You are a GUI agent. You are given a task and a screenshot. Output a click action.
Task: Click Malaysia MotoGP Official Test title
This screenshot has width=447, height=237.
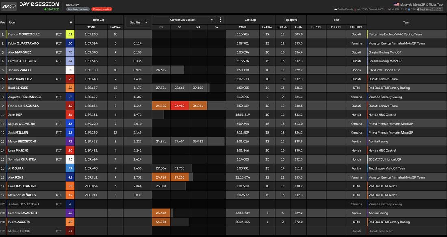(x=422, y=4)
